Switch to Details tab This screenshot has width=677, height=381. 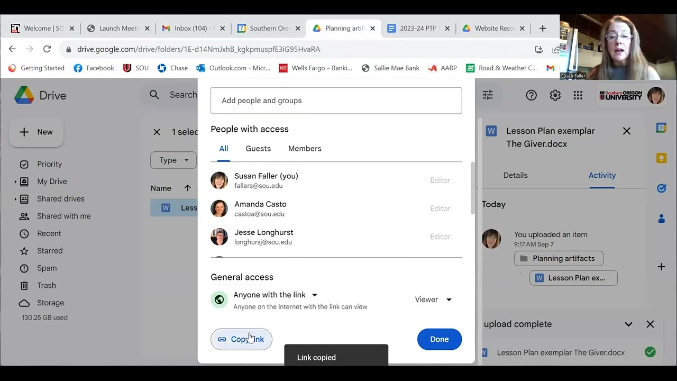click(x=516, y=175)
